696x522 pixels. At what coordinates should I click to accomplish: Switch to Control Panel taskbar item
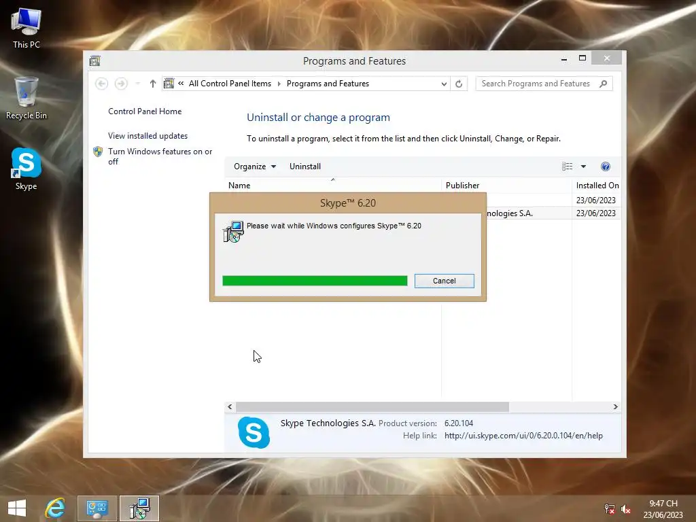(97, 508)
